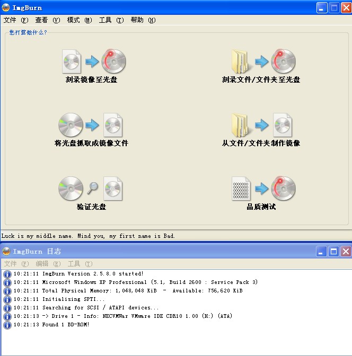Click the image file icon above 验证光盘
352x356 pixels.
point(113,189)
